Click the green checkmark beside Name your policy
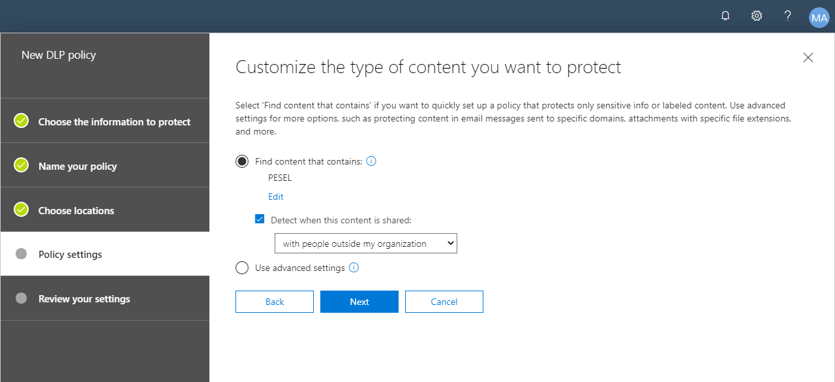835x382 pixels. tap(22, 165)
